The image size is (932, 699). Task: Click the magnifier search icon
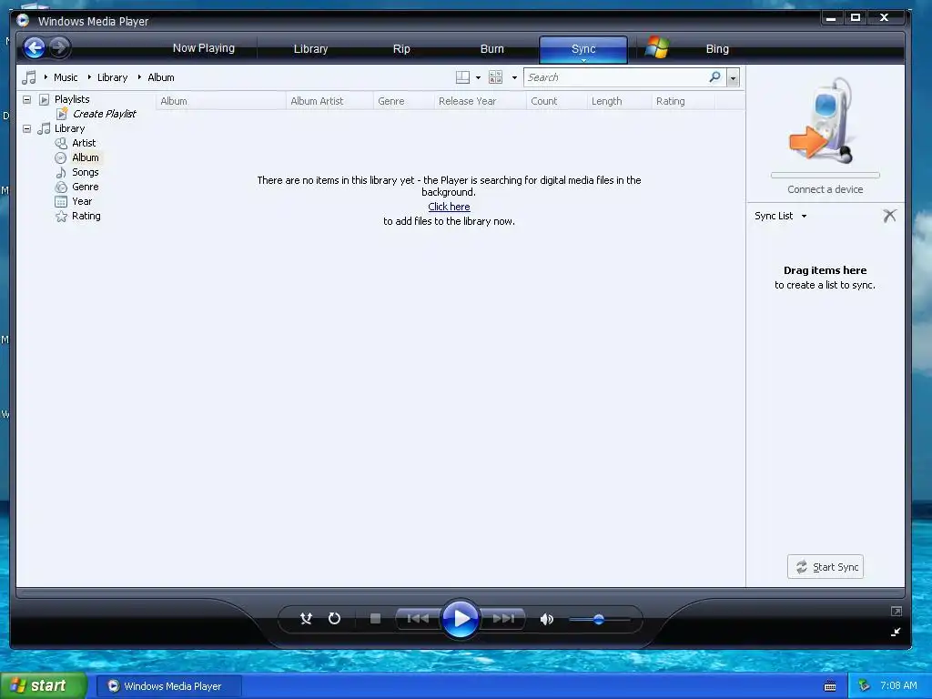pos(715,76)
